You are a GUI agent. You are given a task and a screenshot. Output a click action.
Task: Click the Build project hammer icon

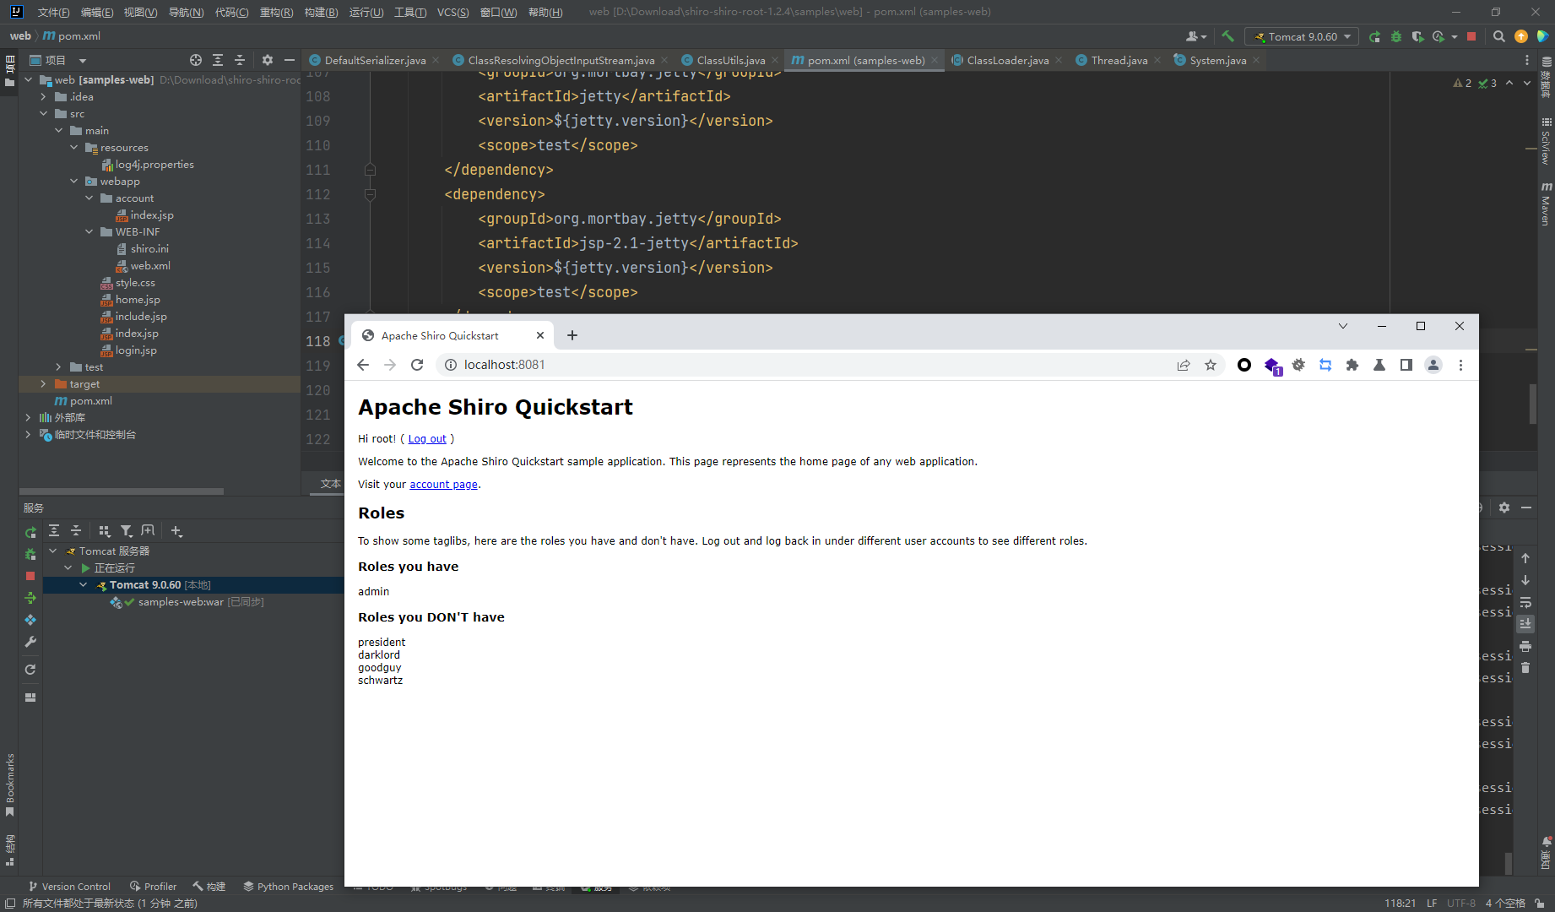(x=1227, y=36)
